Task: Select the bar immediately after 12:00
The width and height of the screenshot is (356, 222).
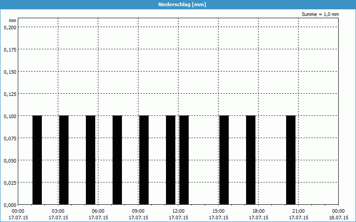Action: [x=184, y=160]
